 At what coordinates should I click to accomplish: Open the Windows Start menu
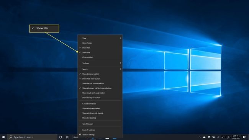(3, 137)
